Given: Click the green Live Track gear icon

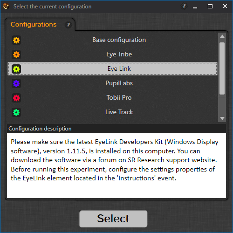Looking at the screenshot, I should [16, 112].
